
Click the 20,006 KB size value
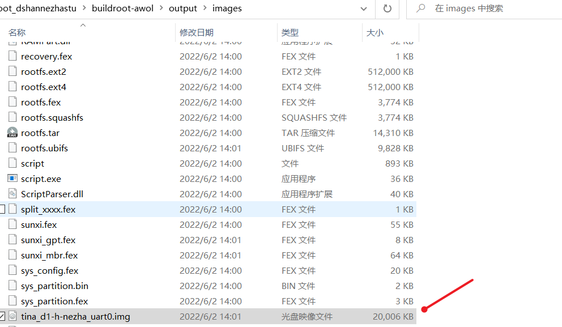393,317
